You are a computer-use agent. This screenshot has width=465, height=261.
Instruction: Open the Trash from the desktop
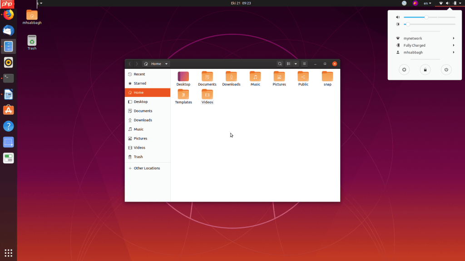pos(31,41)
